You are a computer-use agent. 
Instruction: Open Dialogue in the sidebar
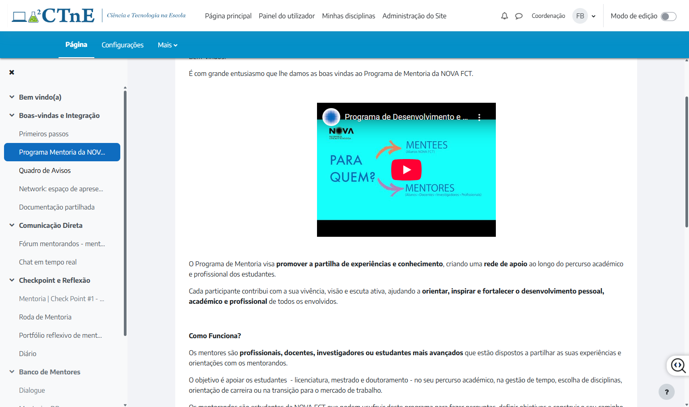pyautogui.click(x=32, y=390)
